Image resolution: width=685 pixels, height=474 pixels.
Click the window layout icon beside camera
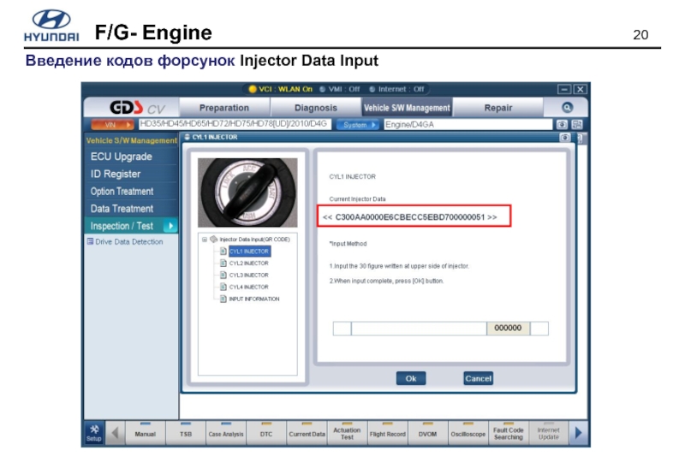(577, 124)
